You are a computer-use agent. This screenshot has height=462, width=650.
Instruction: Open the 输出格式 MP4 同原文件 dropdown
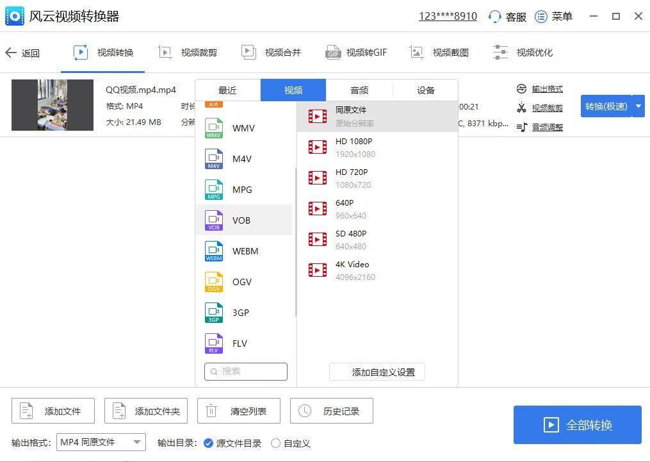point(102,442)
